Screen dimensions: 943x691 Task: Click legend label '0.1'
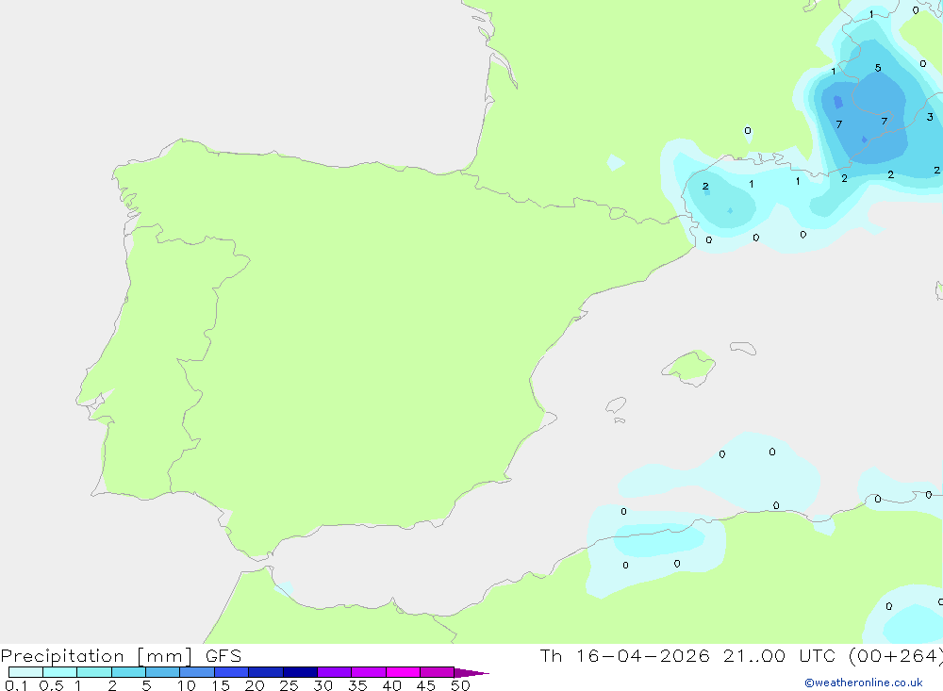16,685
